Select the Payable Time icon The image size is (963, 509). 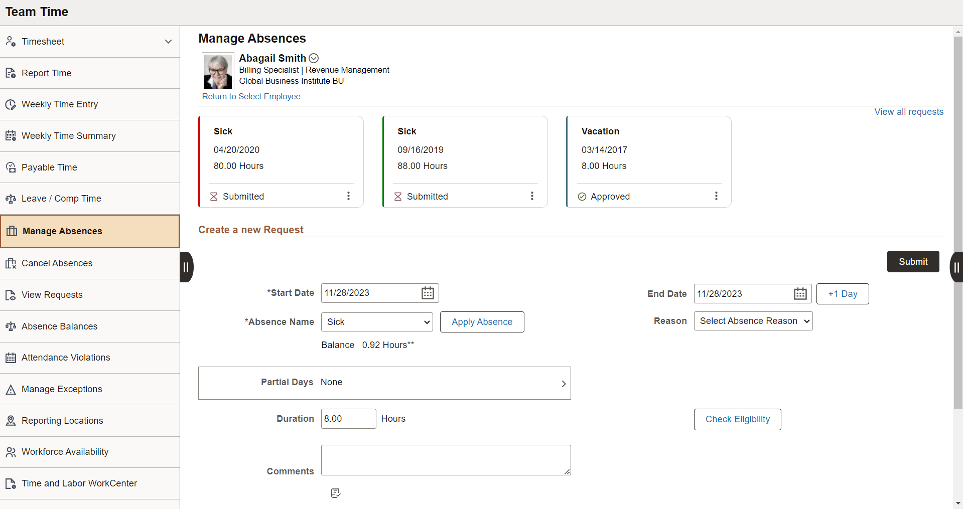point(11,167)
